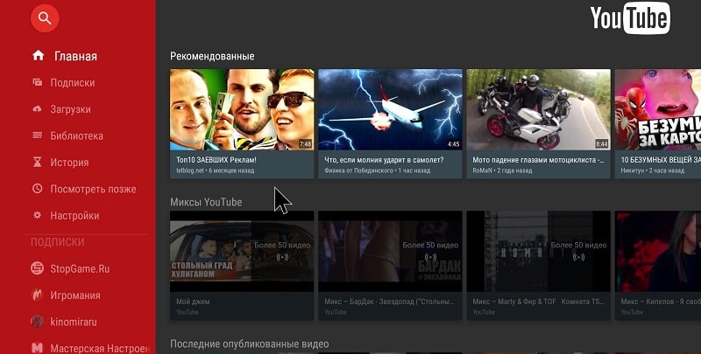Click the hourglass History icon

[38, 163]
